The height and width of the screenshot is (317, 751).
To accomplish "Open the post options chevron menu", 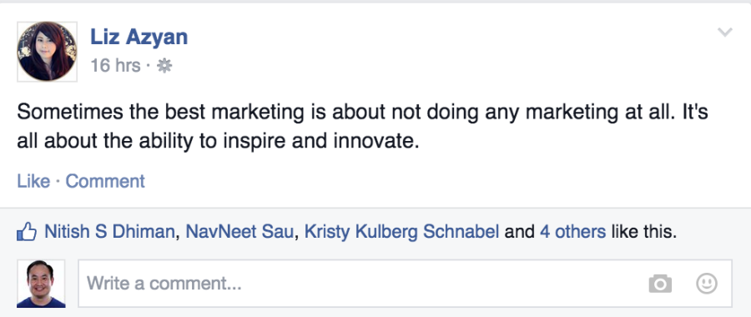I will click(x=724, y=33).
